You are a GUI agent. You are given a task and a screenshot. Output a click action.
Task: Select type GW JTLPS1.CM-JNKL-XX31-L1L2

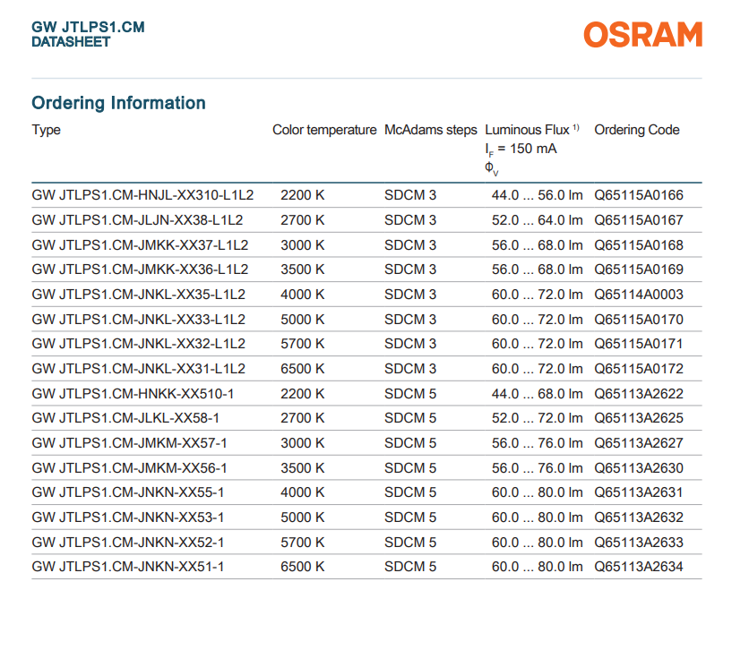(x=139, y=369)
